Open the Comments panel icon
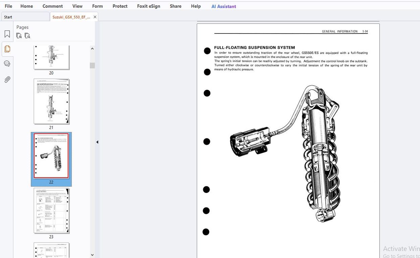420x258 pixels. tap(7, 64)
